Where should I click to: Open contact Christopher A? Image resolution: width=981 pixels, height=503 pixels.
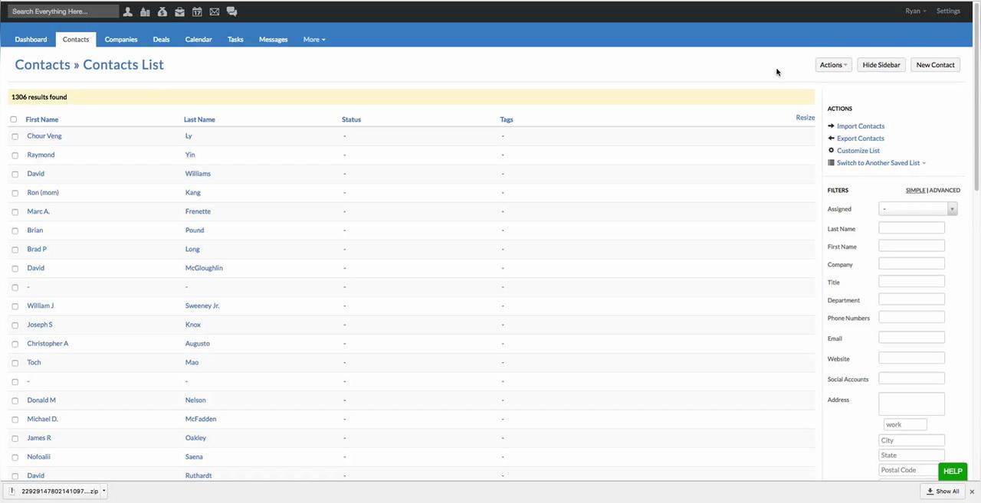point(48,344)
